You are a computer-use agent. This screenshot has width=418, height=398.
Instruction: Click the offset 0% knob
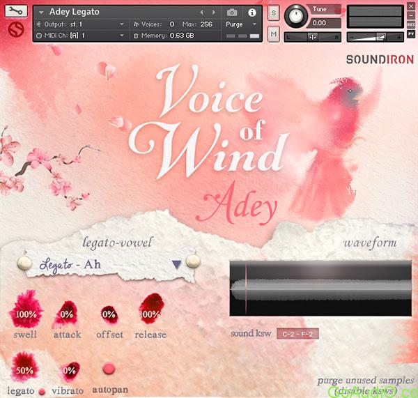pos(109,314)
